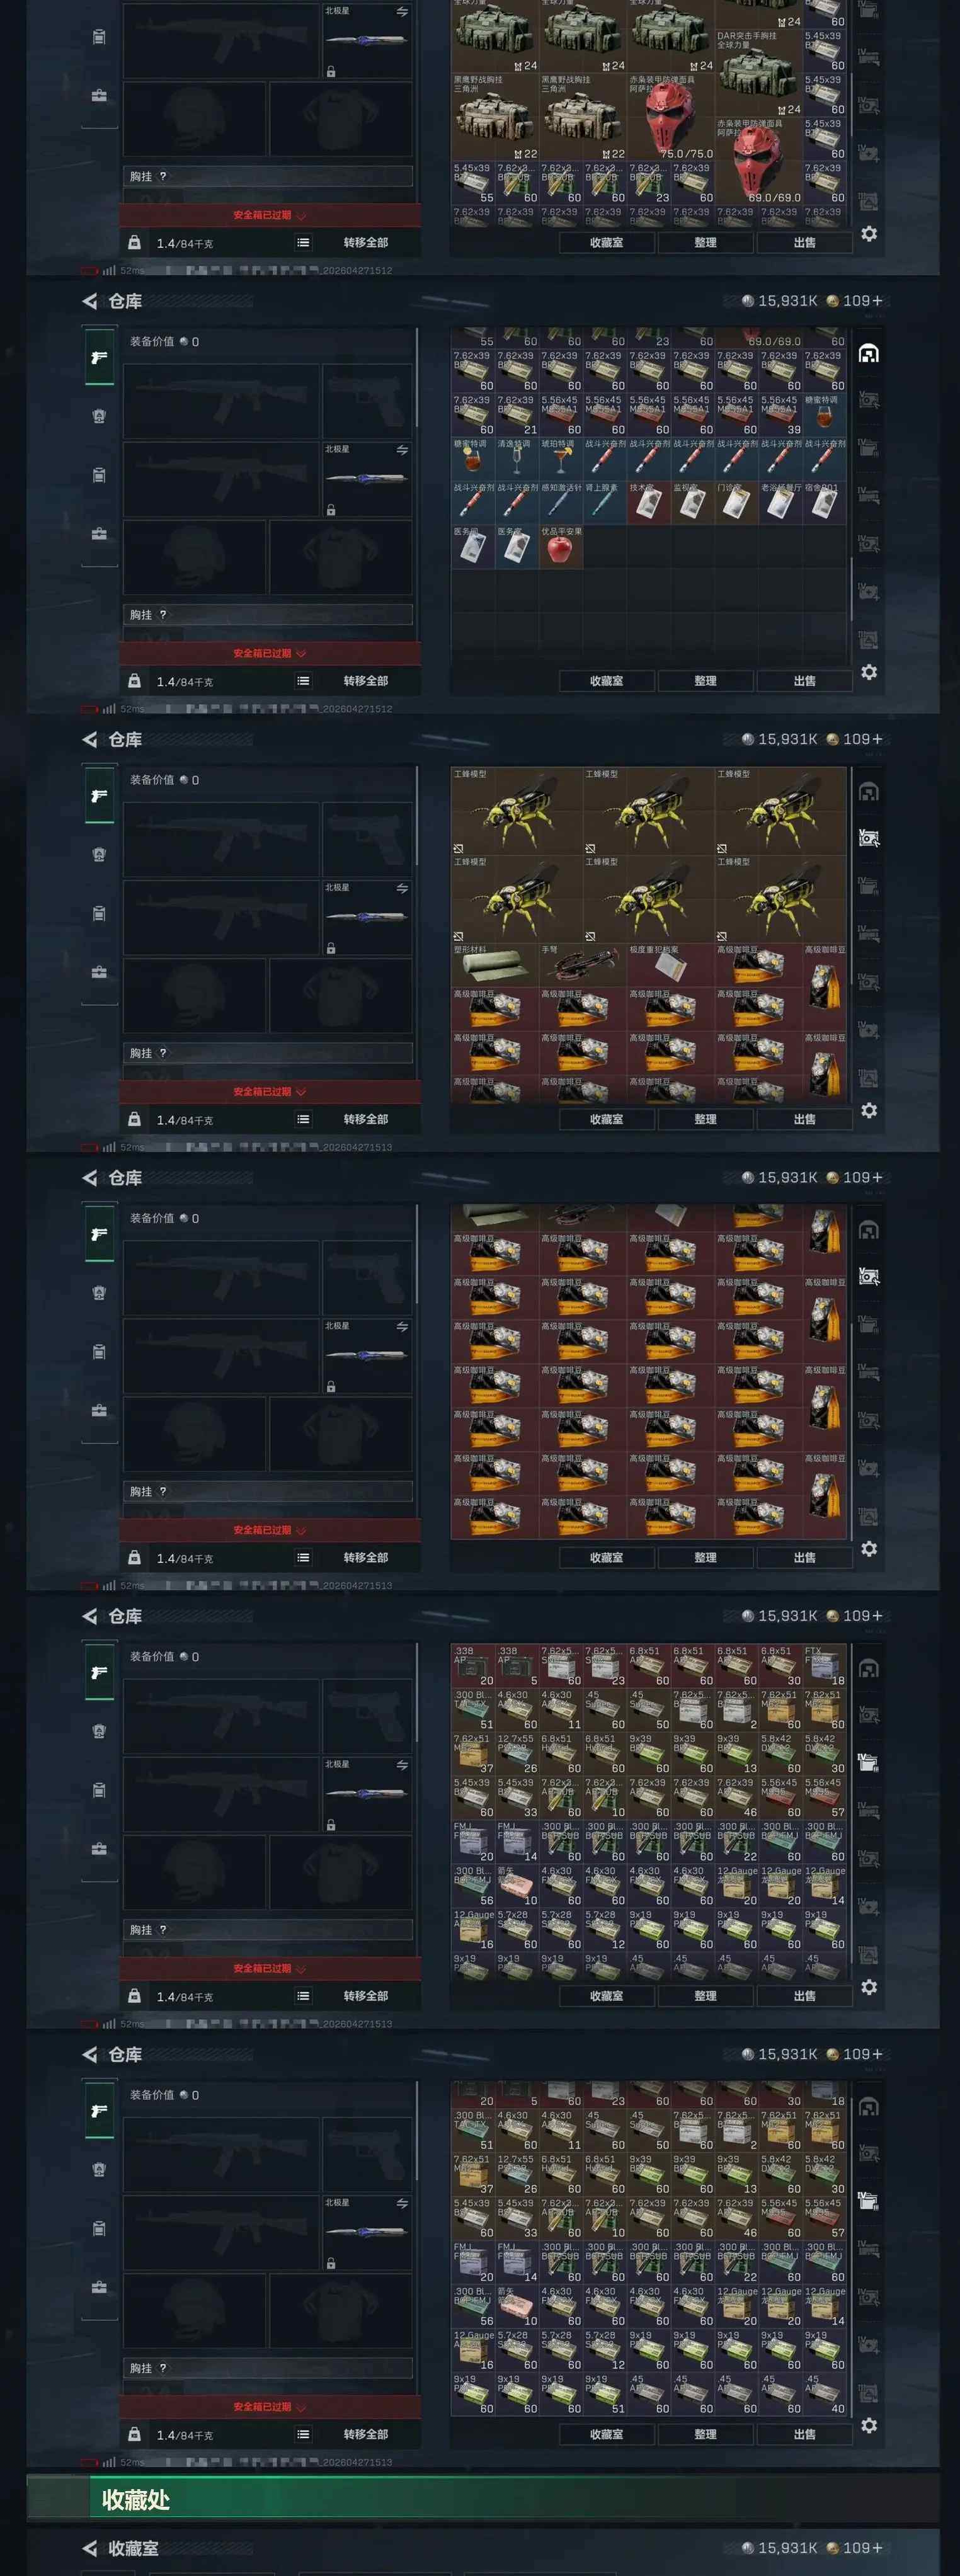Select the 优品平安果 red apple item
This screenshot has width=960, height=2576.
pos(561,547)
